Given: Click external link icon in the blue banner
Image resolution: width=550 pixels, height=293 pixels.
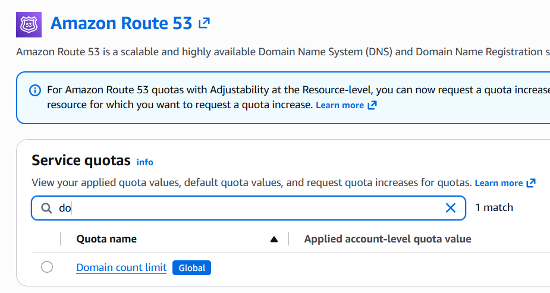Looking at the screenshot, I should coord(372,105).
